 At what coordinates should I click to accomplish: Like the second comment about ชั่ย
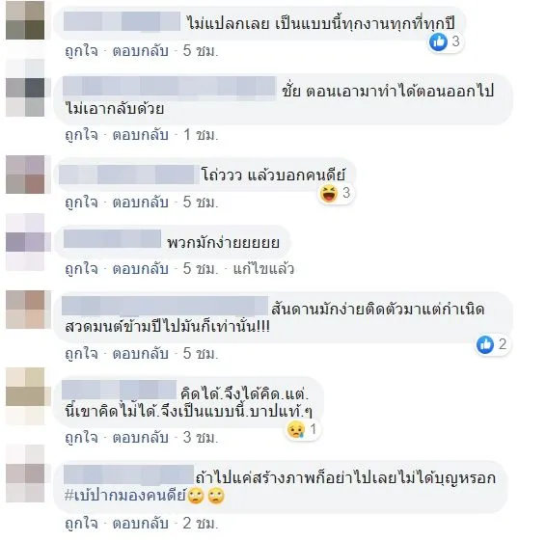coord(81,135)
